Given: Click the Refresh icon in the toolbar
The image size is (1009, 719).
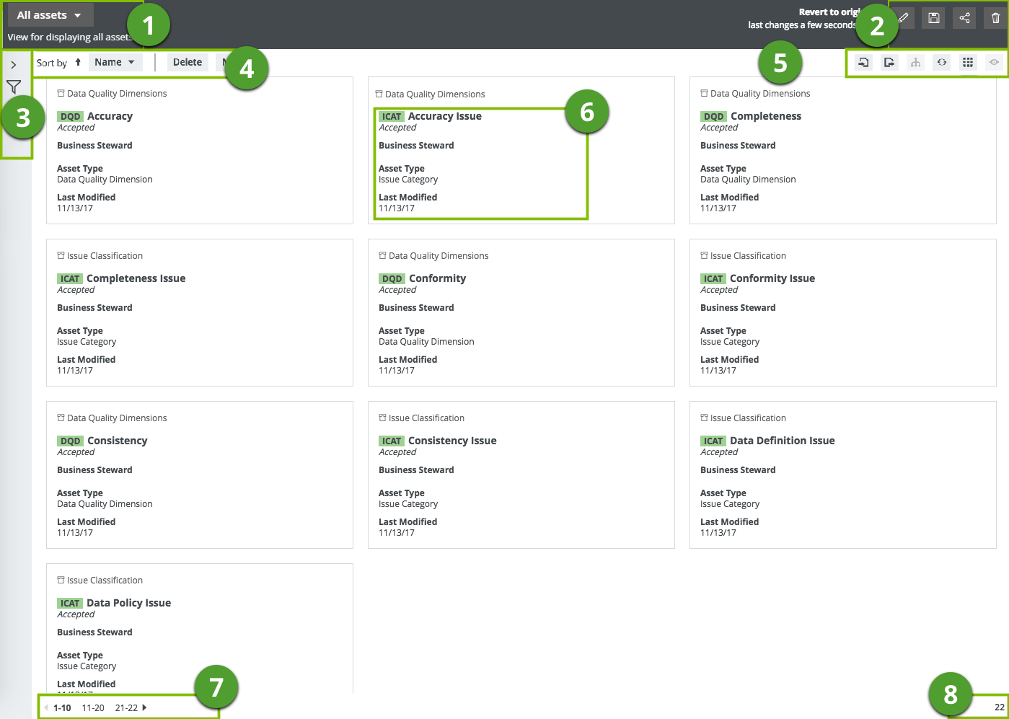Looking at the screenshot, I should (x=942, y=63).
